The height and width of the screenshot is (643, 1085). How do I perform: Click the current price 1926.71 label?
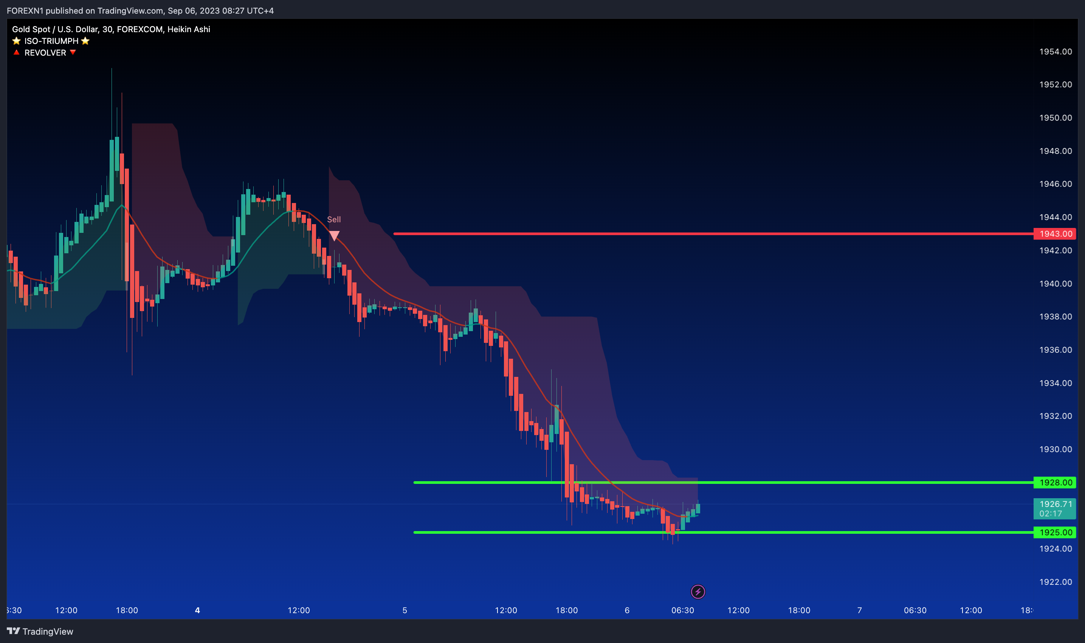[1055, 509]
